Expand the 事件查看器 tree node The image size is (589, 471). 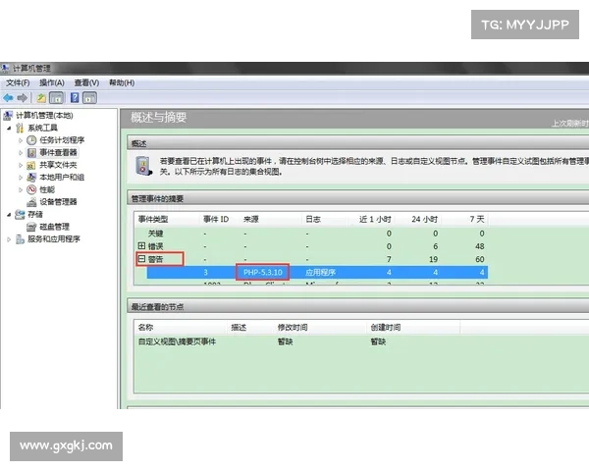[x=21, y=153]
